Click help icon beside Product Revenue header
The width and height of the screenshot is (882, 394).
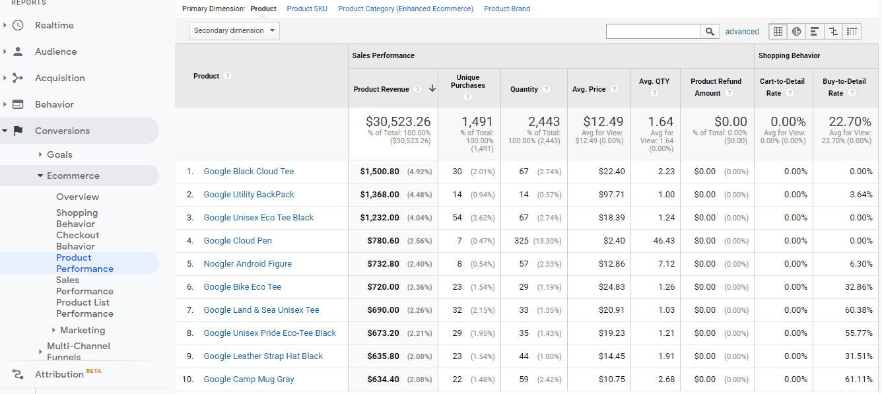[418, 89]
